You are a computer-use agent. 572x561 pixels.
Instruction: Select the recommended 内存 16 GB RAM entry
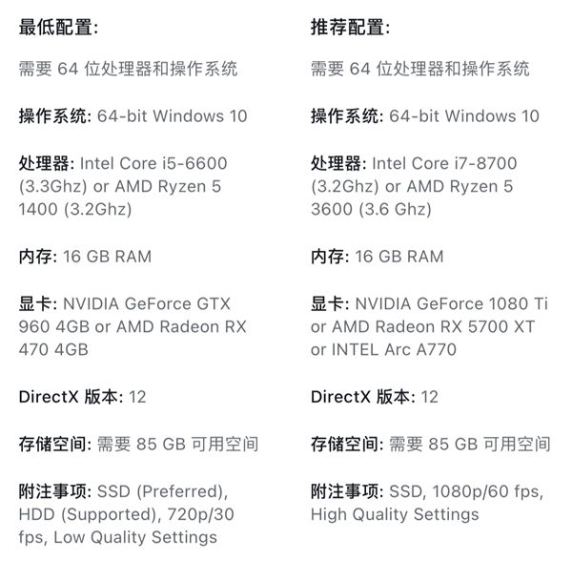(377, 257)
